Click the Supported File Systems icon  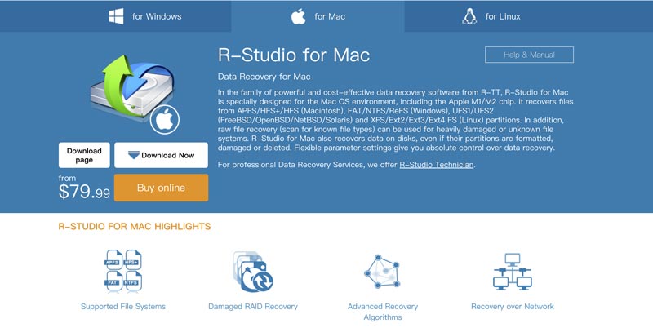[123, 271]
